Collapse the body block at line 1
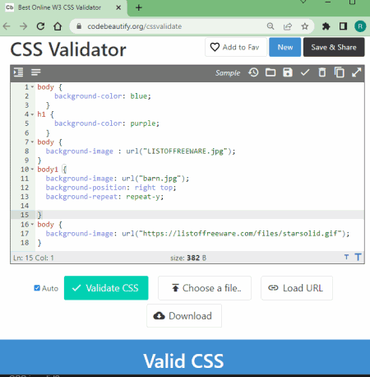 pos(32,87)
